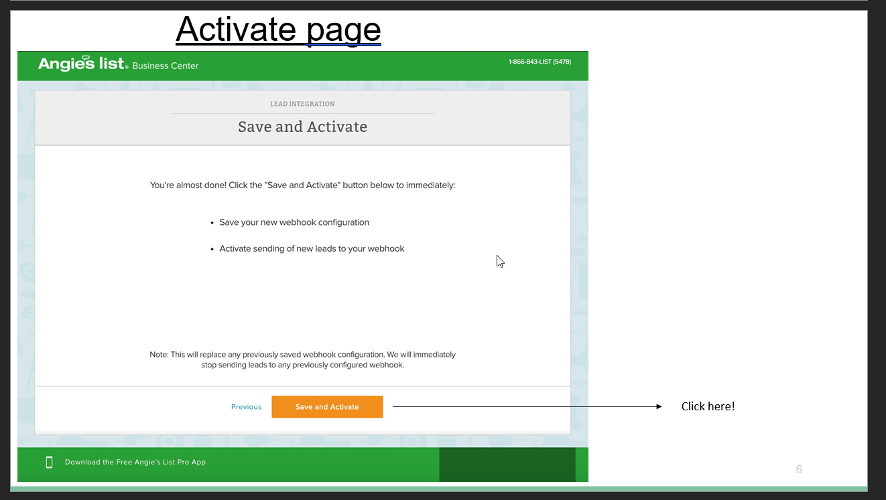Open the Download Free Angie's List Pro App link

click(x=135, y=462)
